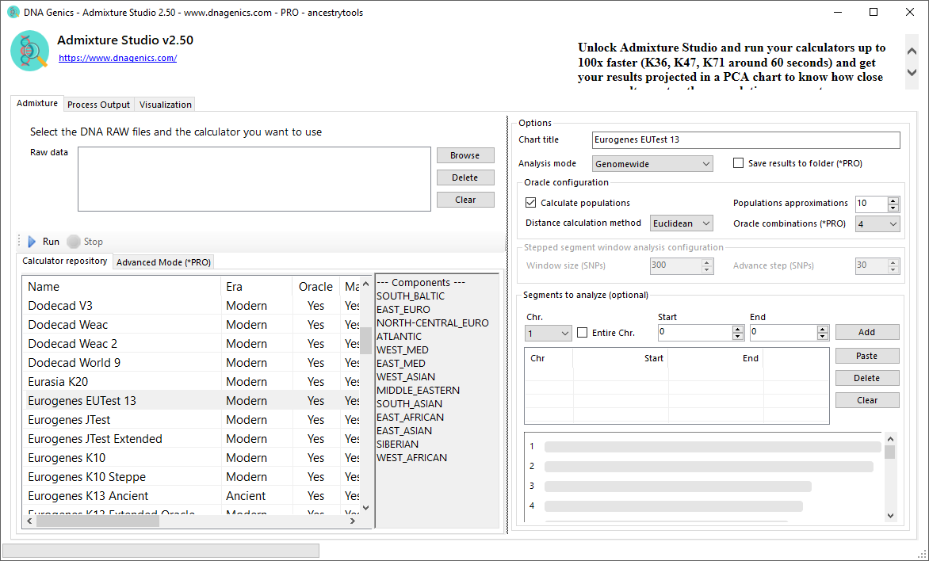The image size is (929, 561).
Task: Click raw data Clear button
Action: click(x=465, y=200)
